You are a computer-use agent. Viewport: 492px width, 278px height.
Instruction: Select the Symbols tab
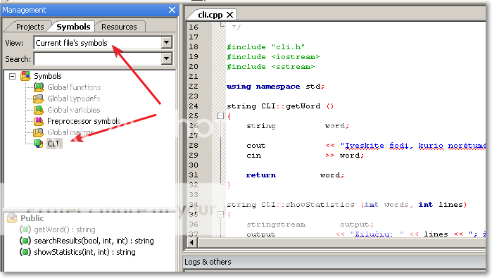73,27
